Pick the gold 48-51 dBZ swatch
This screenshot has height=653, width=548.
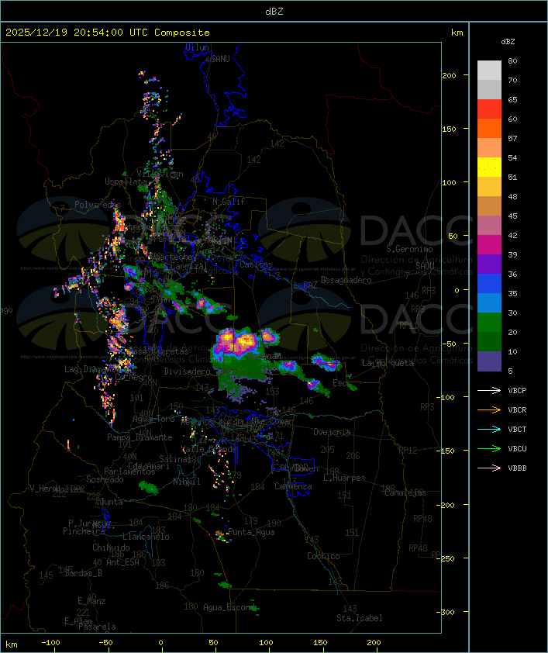489,187
